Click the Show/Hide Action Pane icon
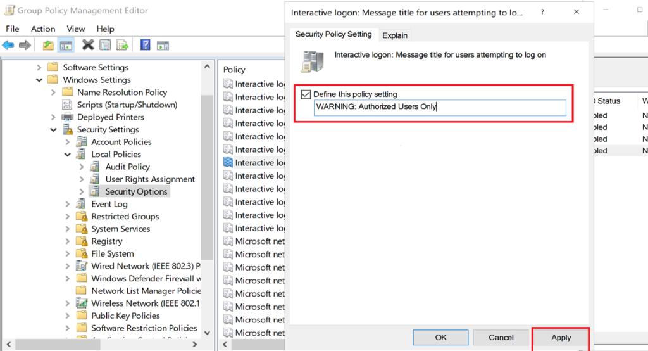Screen dimensions: 648x351 [163, 45]
